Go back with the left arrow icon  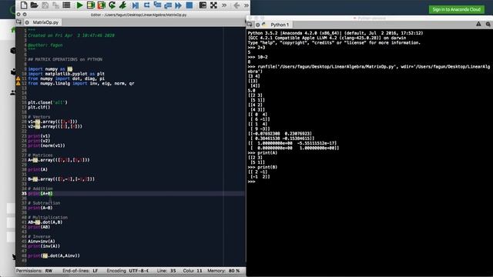tap(236, 5)
